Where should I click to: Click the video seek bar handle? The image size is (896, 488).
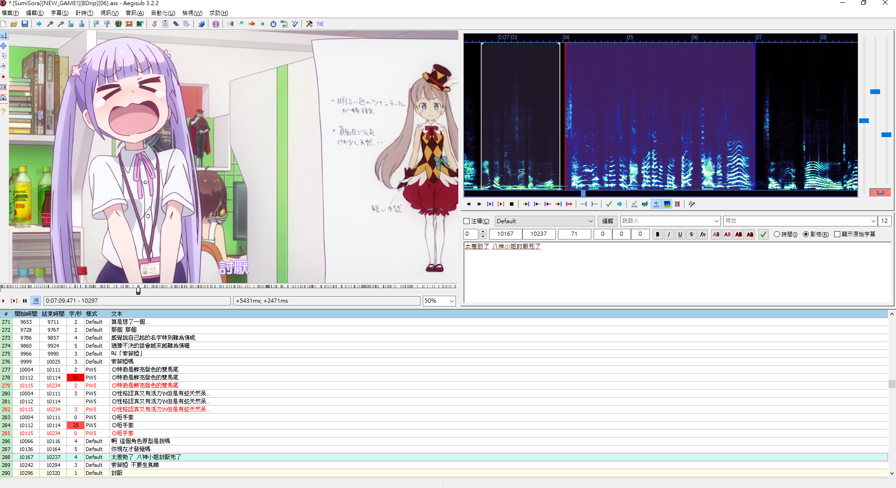(x=138, y=291)
